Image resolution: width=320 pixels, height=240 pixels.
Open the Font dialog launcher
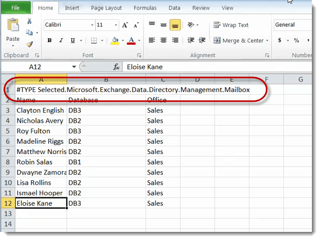click(x=139, y=55)
